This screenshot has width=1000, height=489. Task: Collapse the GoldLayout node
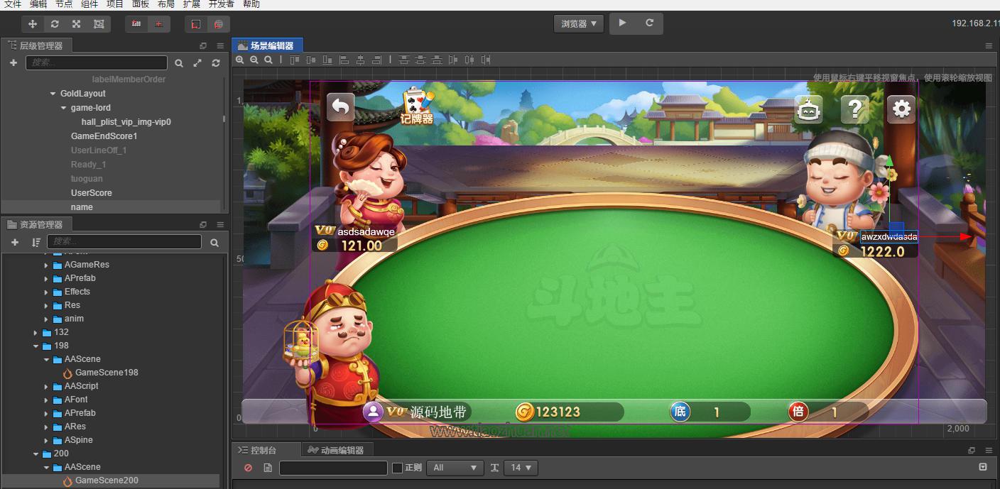pyautogui.click(x=53, y=94)
